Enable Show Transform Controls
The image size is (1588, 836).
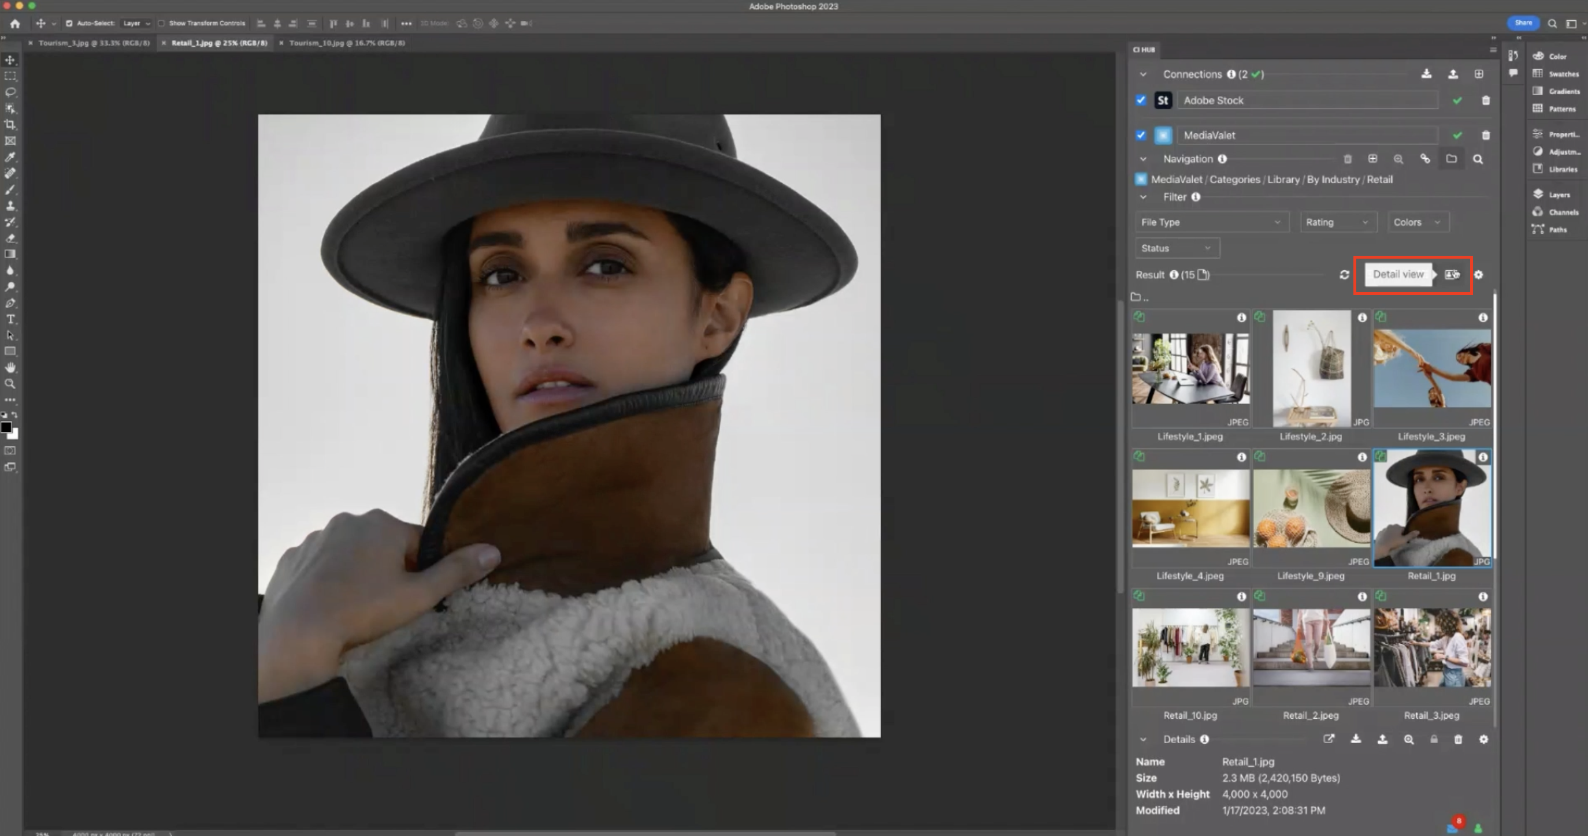click(x=161, y=24)
